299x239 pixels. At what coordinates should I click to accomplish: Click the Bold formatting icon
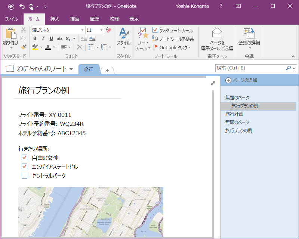click(x=35, y=38)
